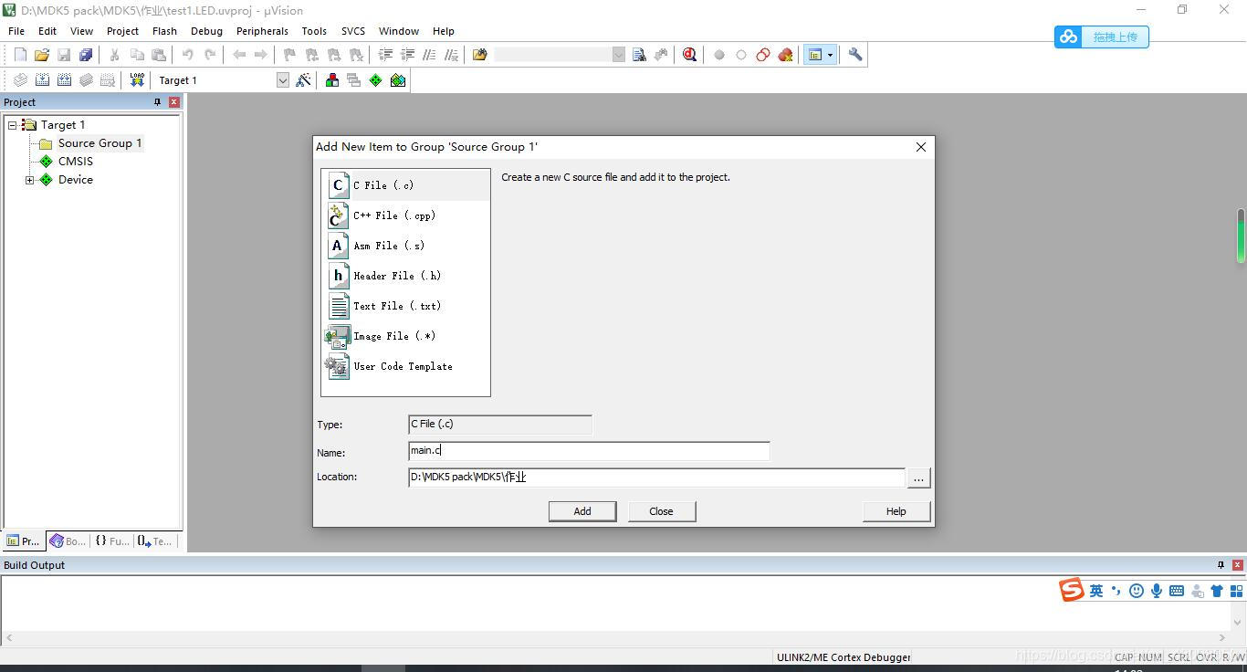Pin the Project panel

coord(157,102)
